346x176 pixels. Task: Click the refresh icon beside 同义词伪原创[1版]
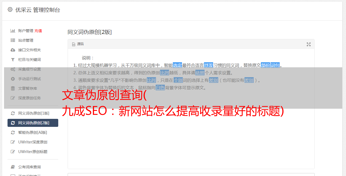[x=13, y=113]
